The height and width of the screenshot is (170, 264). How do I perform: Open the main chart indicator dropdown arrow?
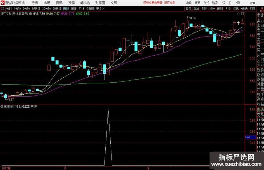click(30, 14)
